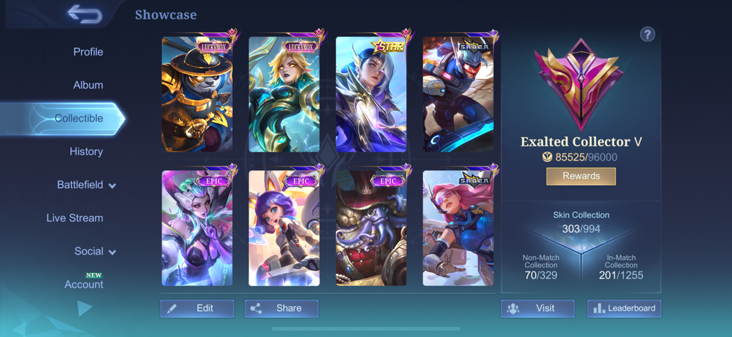Select the Luckybox panda skin card

[x=197, y=92]
